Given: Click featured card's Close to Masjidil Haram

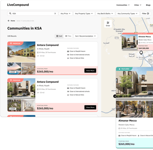Looking at the screenshot, I should pyautogui.click(x=129, y=136).
